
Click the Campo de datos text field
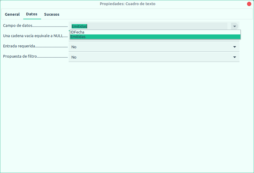(149, 26)
